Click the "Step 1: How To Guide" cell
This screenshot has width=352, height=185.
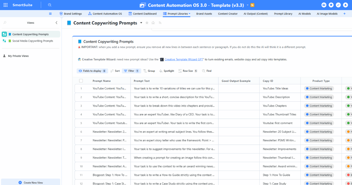[280, 175]
